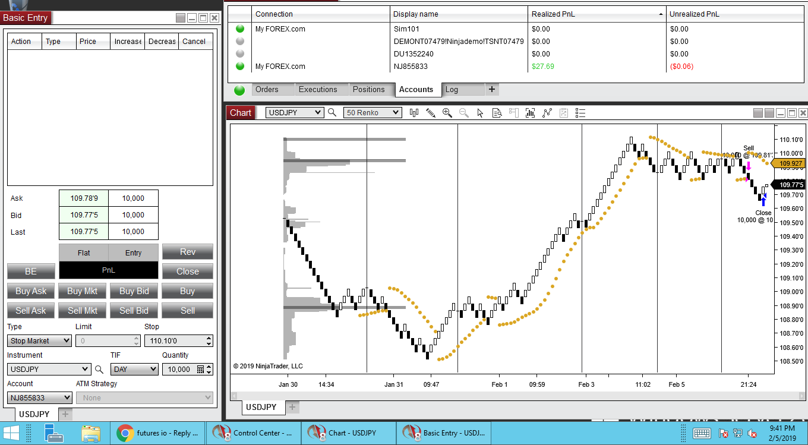Open File Explorer from taskbar
Image resolution: width=808 pixels, height=445 pixels.
tap(90, 433)
